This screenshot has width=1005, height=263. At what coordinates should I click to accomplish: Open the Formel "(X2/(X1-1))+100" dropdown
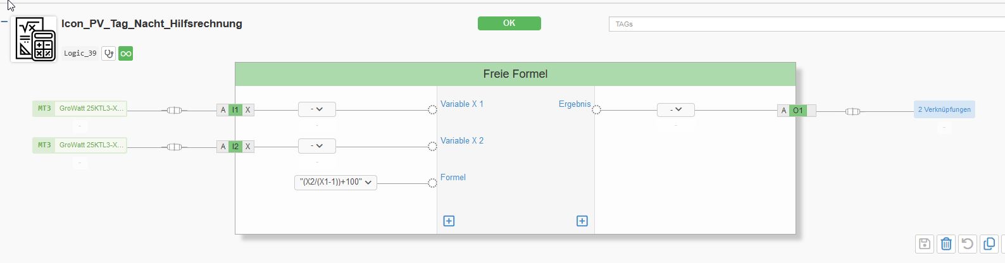335,183
